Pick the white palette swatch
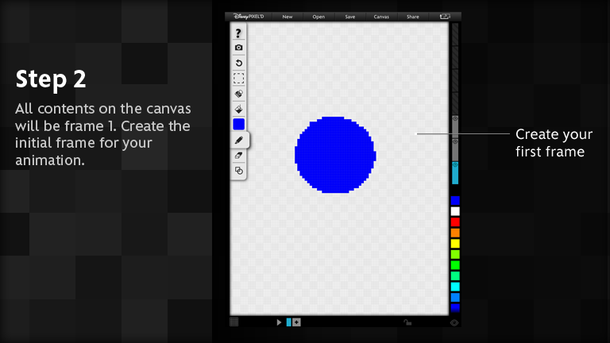The image size is (610, 343). (x=455, y=211)
